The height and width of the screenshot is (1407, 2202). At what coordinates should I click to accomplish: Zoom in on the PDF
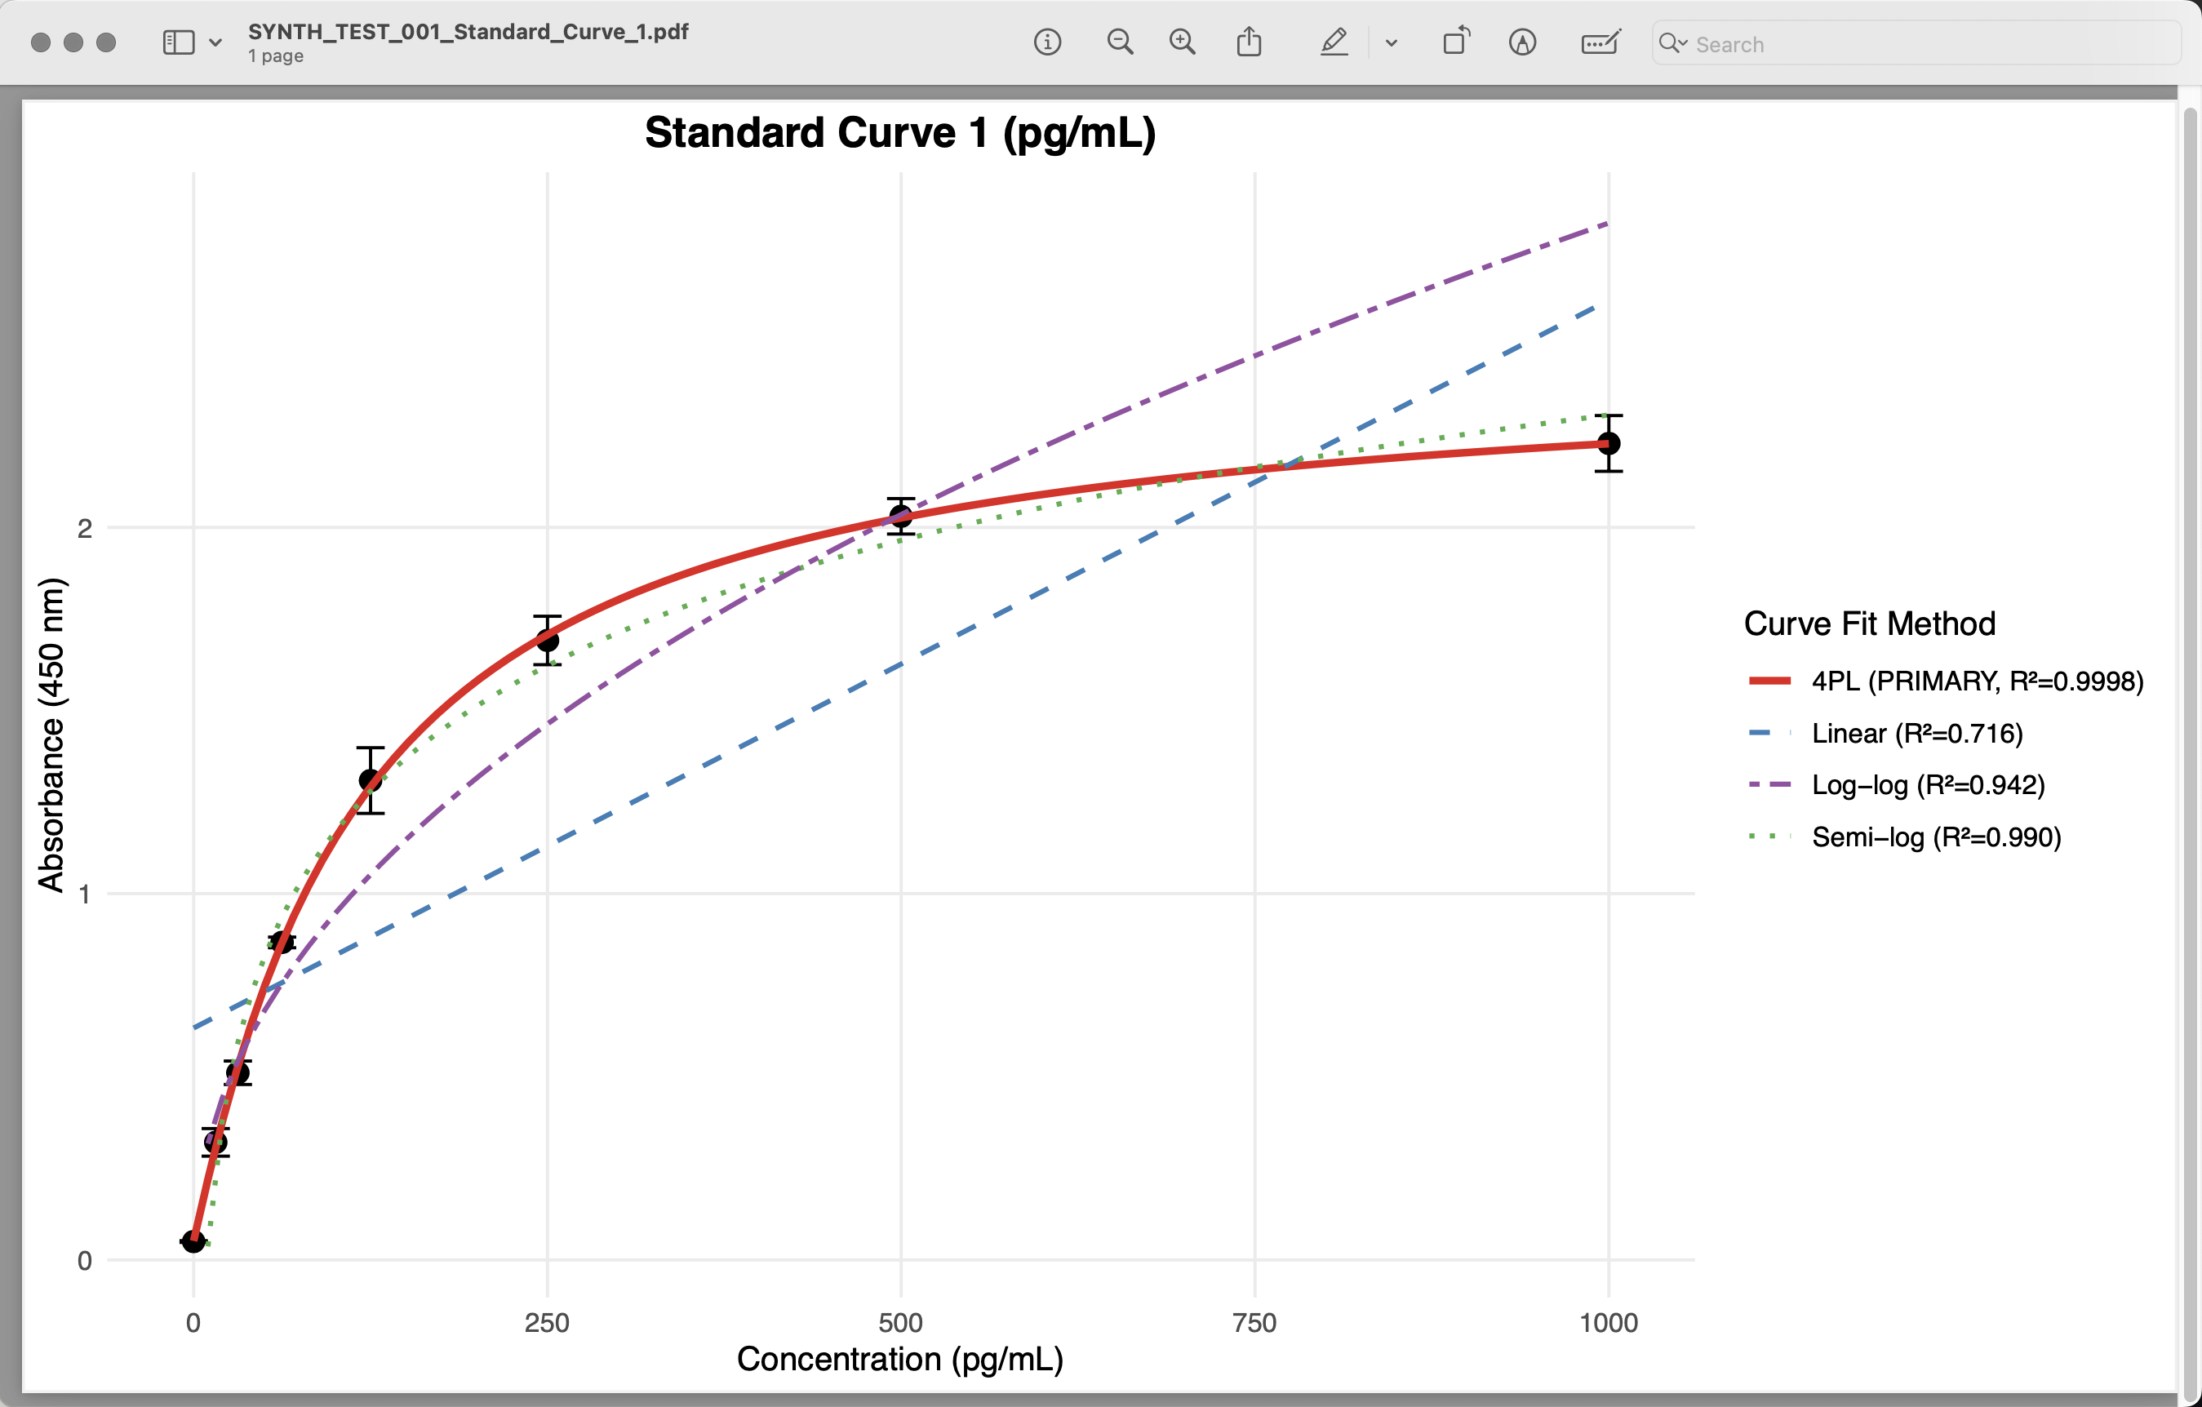[1183, 42]
